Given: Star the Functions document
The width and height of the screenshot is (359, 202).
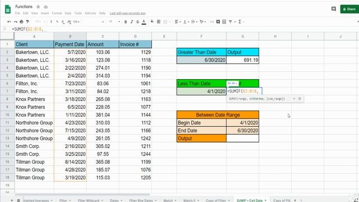Looking at the screenshot, I should click(38, 7).
